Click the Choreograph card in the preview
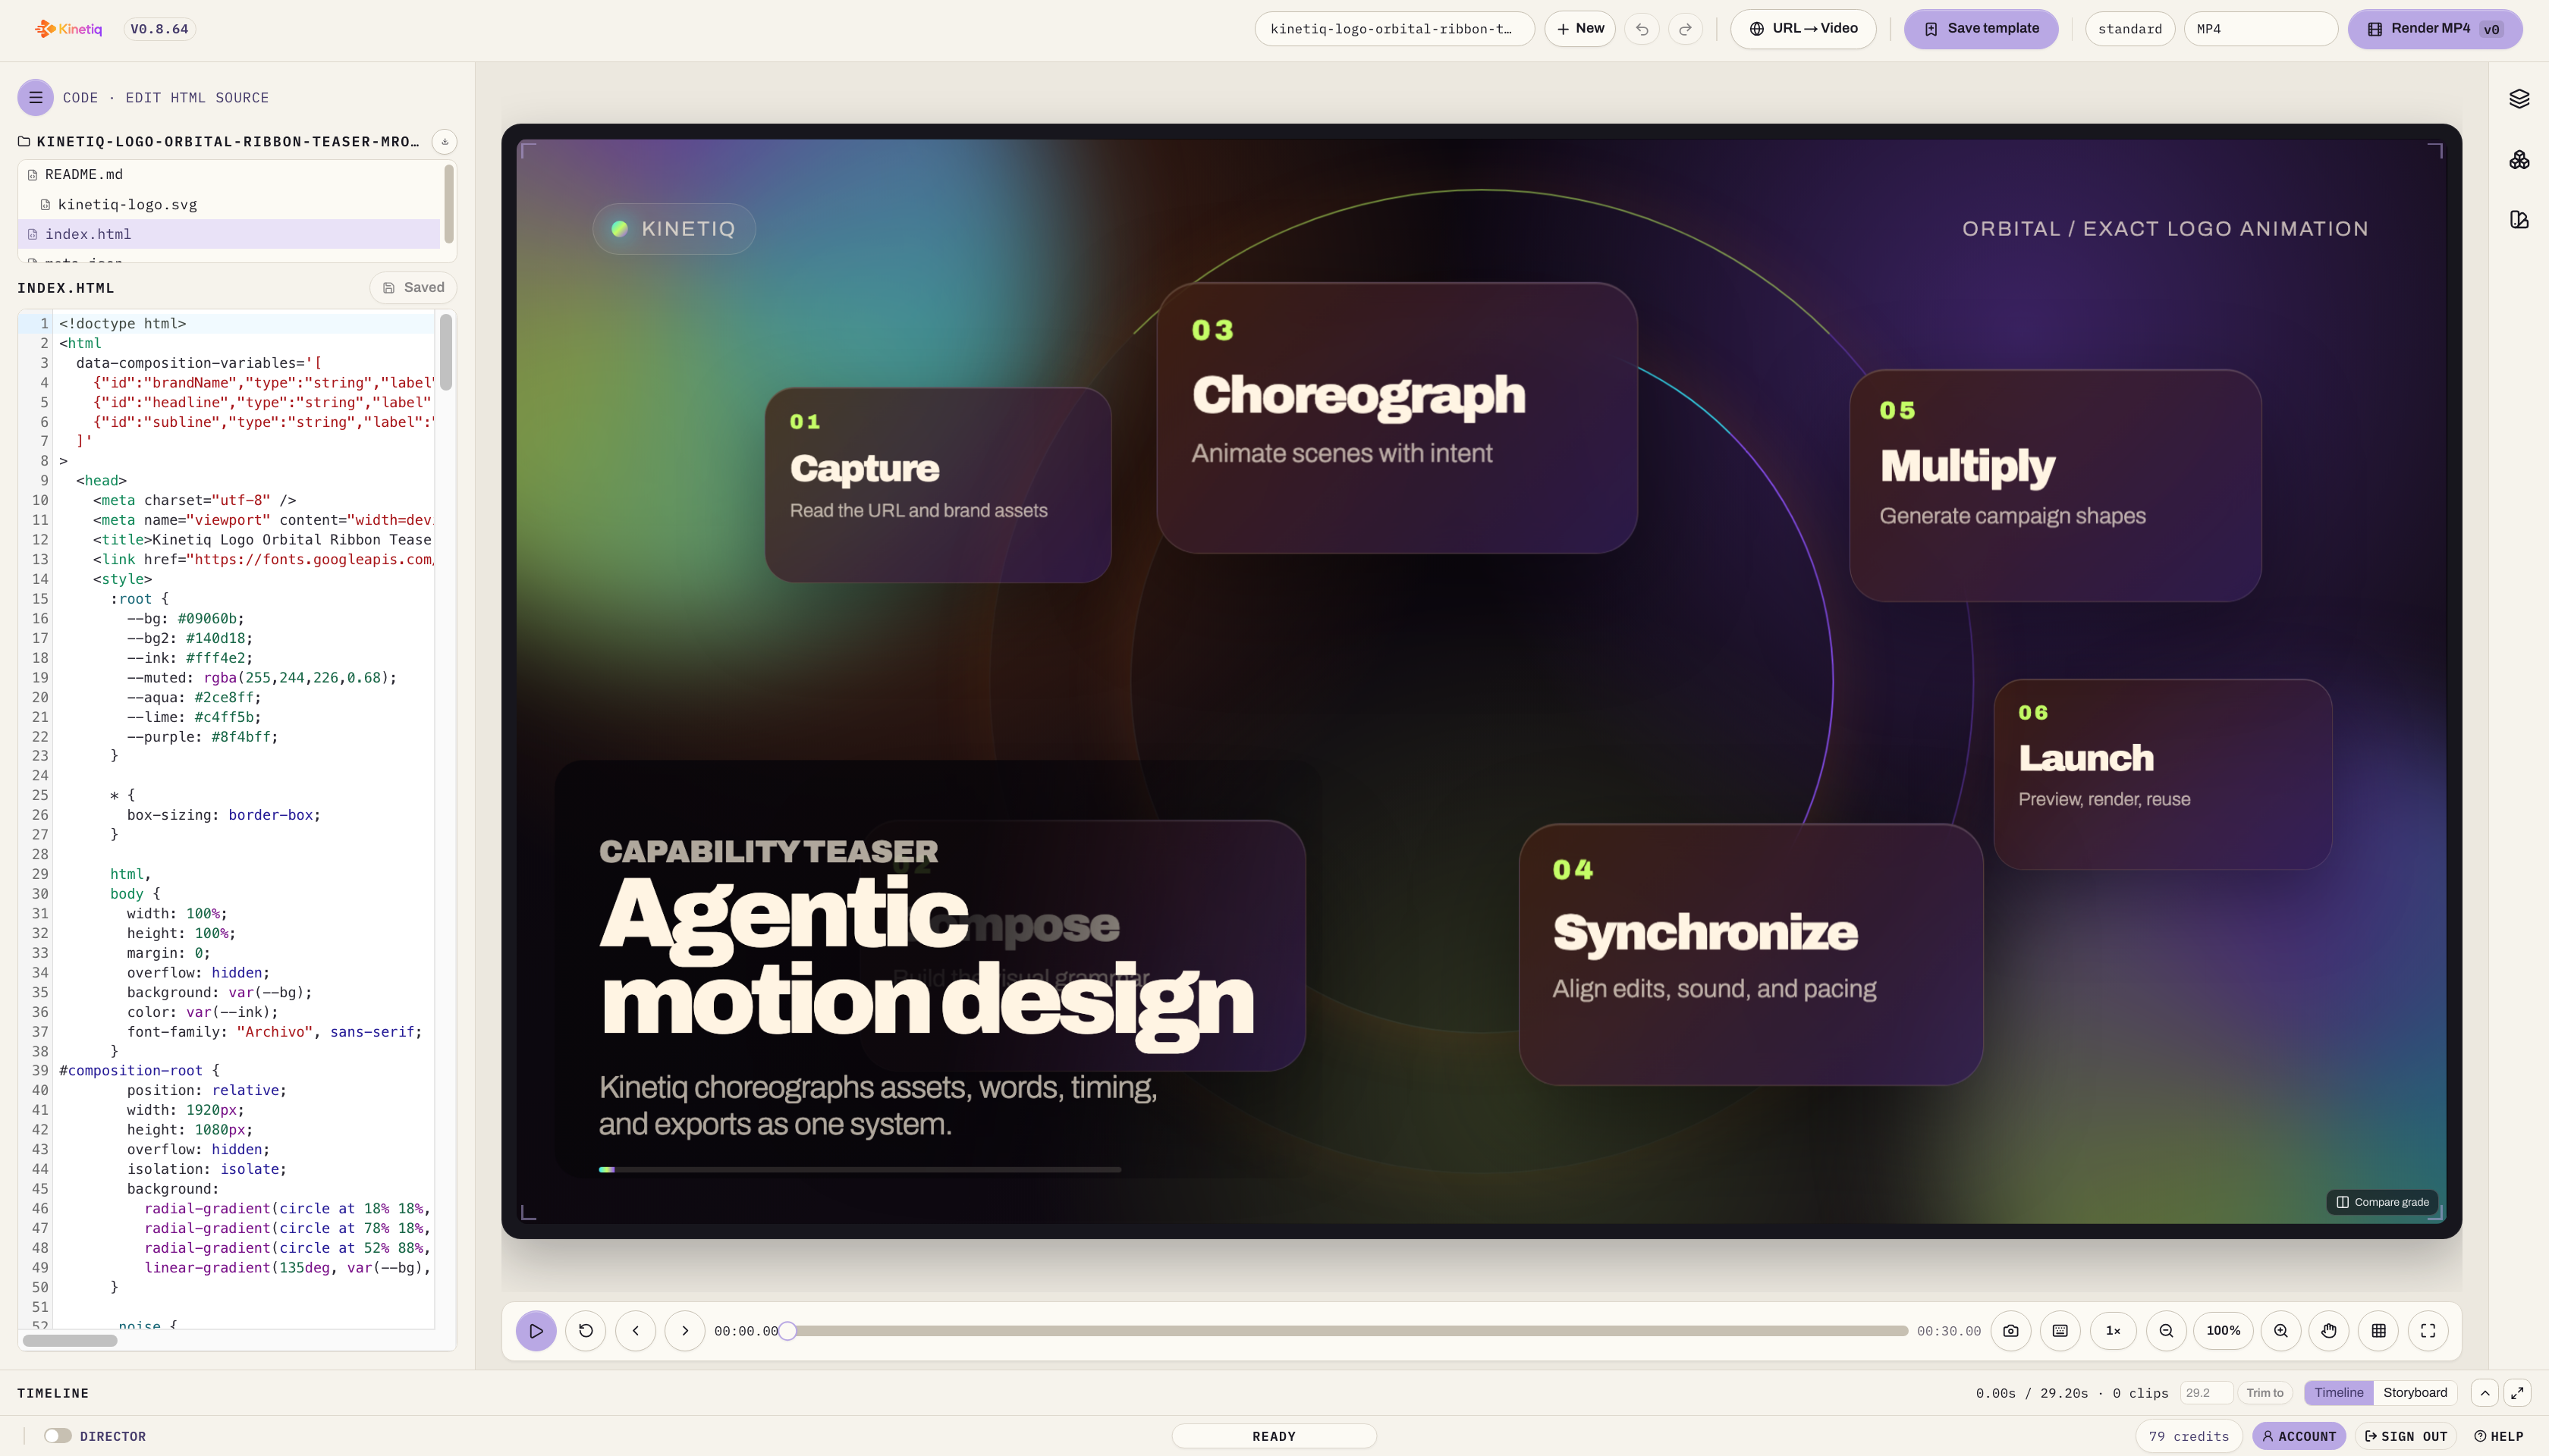The width and height of the screenshot is (2549, 1456). [1397, 418]
